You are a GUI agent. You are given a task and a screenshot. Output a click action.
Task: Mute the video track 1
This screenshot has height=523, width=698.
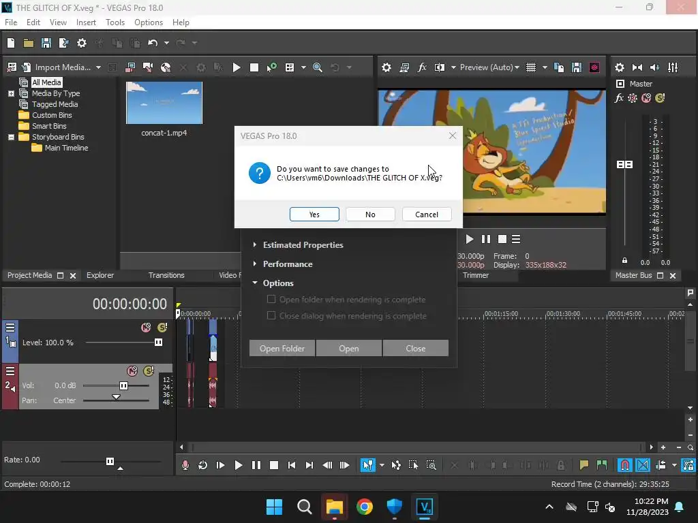[x=145, y=328]
